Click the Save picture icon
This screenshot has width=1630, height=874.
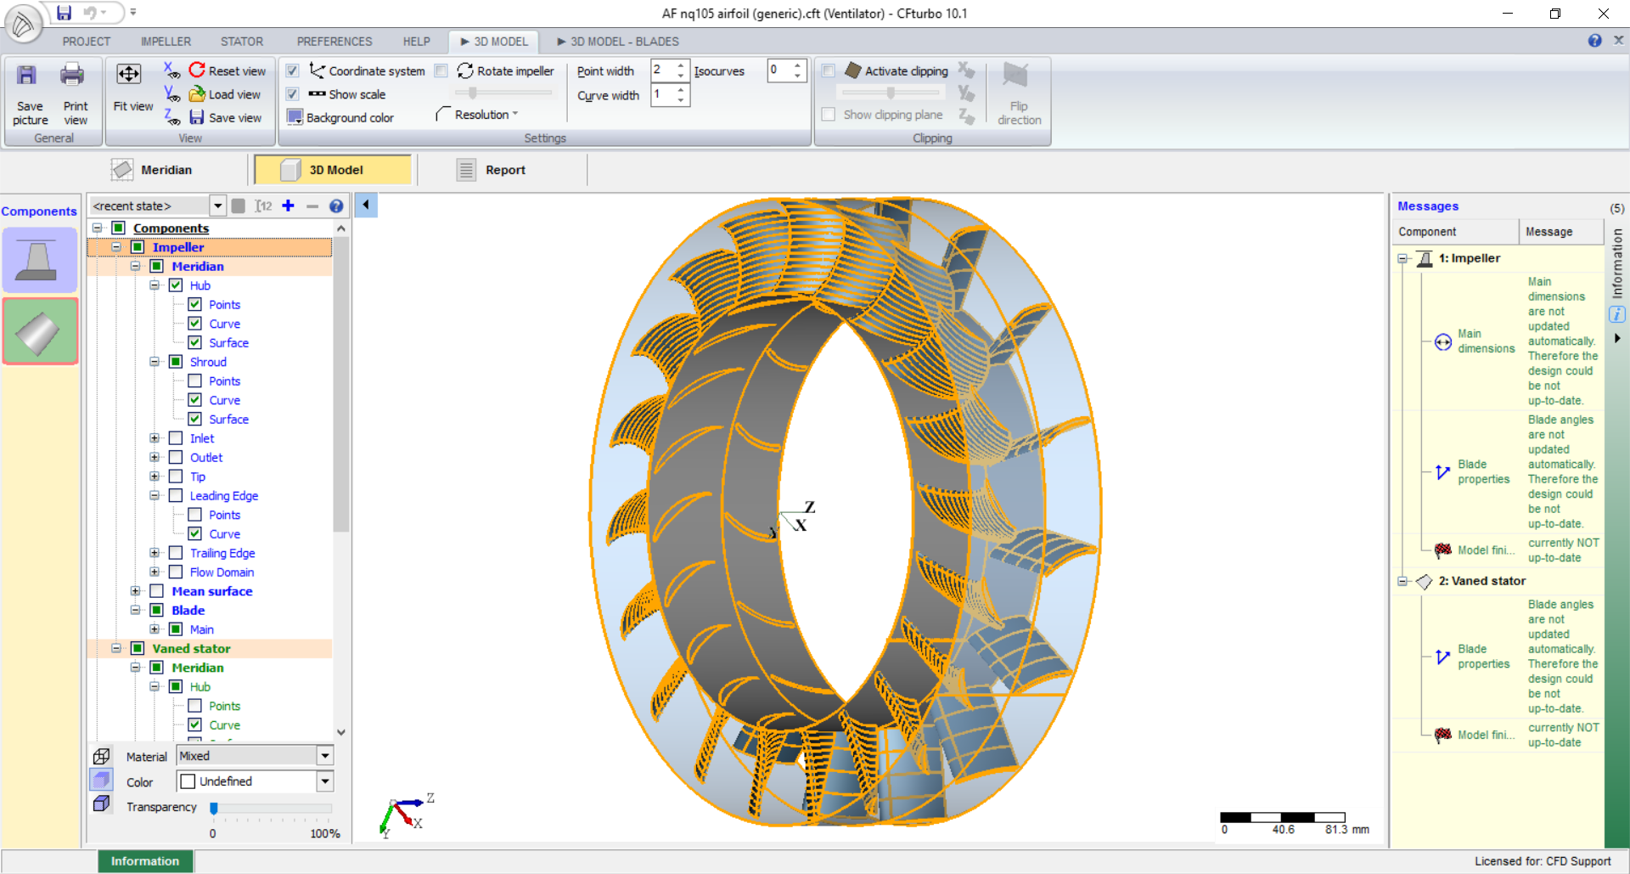pos(28,76)
